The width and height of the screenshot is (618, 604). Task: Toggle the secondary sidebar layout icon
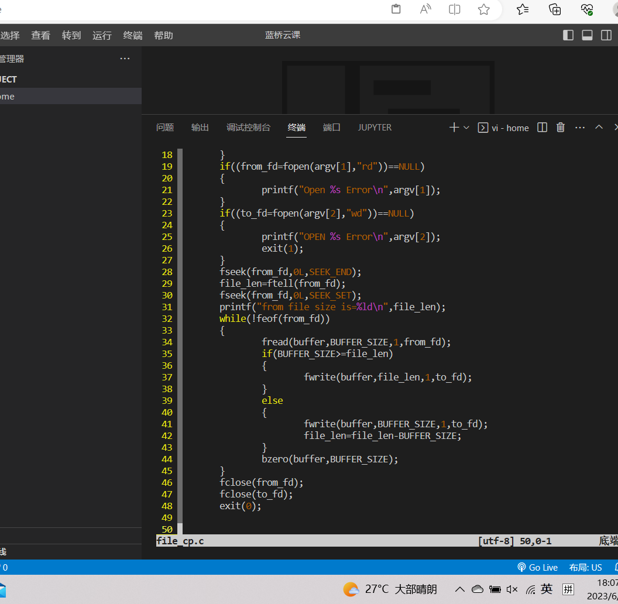[606, 35]
